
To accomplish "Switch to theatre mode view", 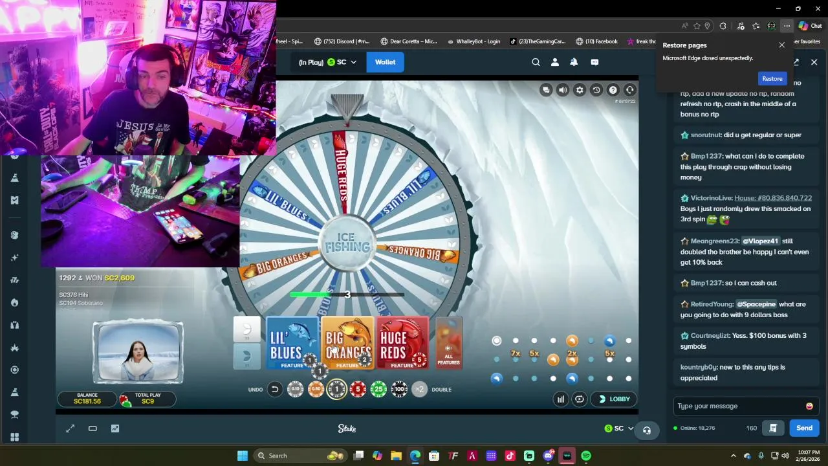I will point(93,428).
